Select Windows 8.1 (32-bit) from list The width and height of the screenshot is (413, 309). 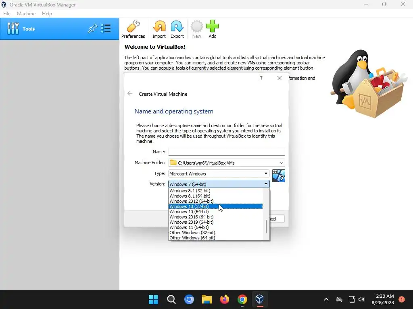[x=215, y=191]
